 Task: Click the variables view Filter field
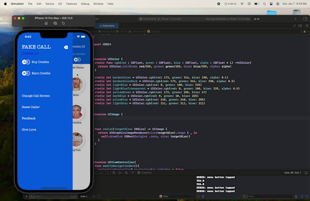[176, 196]
